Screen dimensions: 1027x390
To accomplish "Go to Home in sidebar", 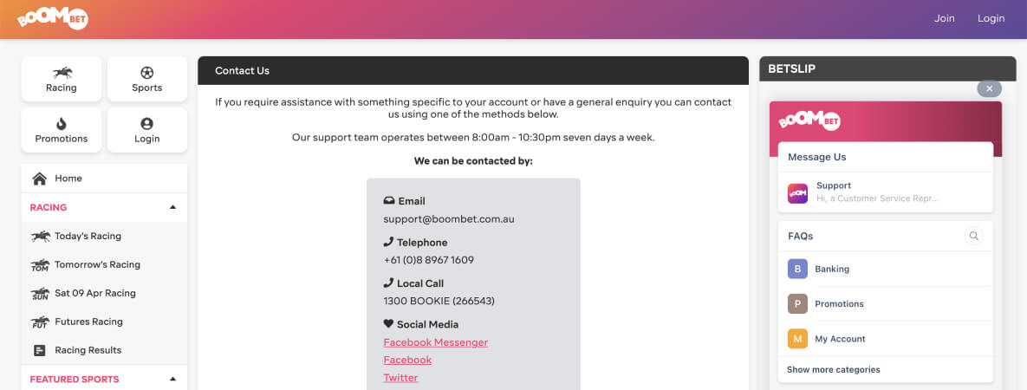I will coord(104,179).
